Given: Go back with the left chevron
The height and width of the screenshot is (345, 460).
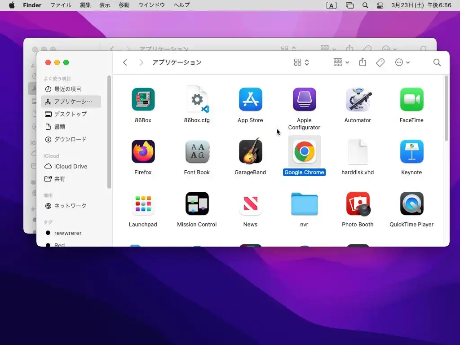Looking at the screenshot, I should tap(125, 62).
